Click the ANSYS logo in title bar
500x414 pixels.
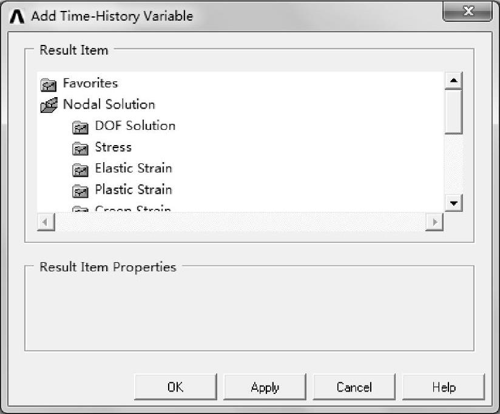point(18,16)
